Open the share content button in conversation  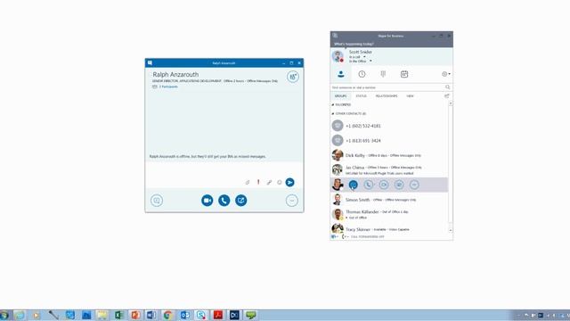240,200
